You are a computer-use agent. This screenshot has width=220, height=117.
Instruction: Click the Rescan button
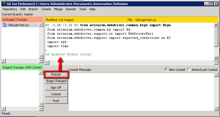(x=56, y=74)
